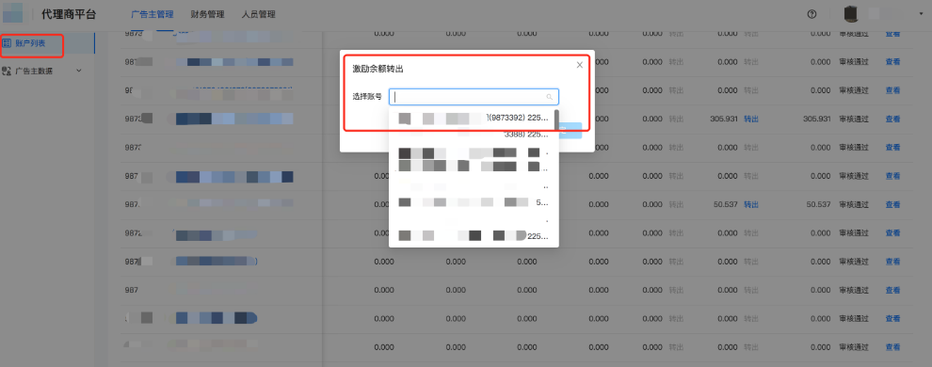Click 转出 next to 50.537
This screenshot has height=367, width=932.
[751, 204]
